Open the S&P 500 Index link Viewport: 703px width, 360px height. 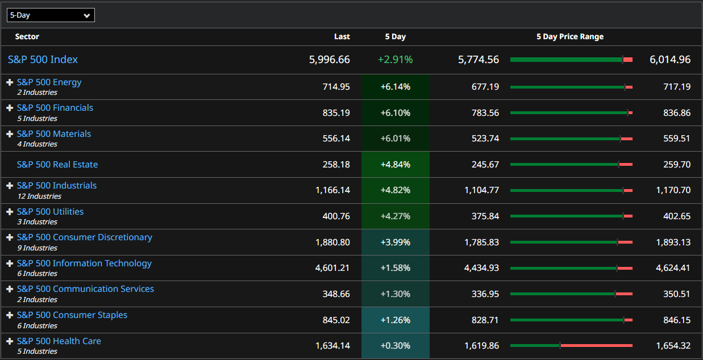tap(43, 60)
